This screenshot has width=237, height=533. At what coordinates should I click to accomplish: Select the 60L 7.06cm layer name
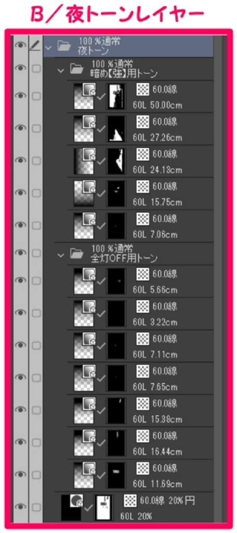155,235
